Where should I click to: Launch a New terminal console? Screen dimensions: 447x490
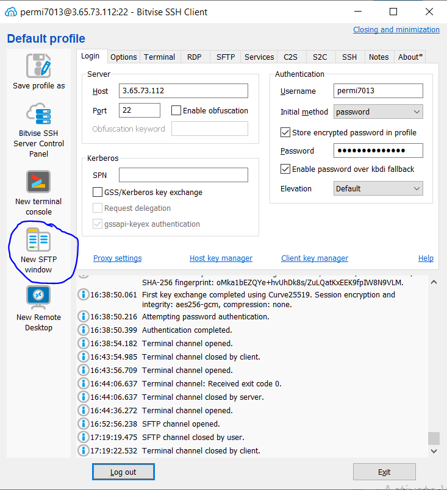[38, 193]
